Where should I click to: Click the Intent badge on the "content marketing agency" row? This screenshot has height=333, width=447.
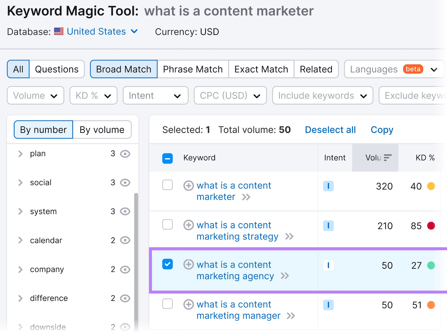tap(328, 265)
